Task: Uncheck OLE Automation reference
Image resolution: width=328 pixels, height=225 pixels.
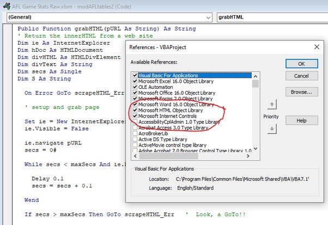Action: pos(135,87)
